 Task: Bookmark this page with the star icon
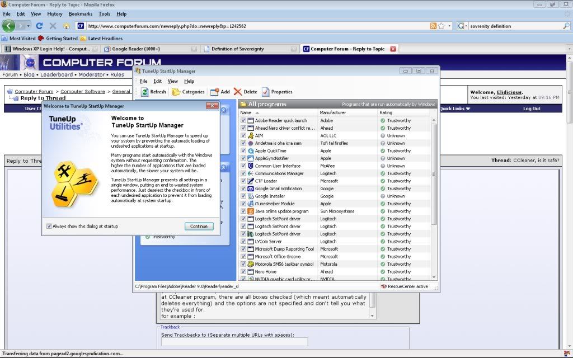coord(442,26)
